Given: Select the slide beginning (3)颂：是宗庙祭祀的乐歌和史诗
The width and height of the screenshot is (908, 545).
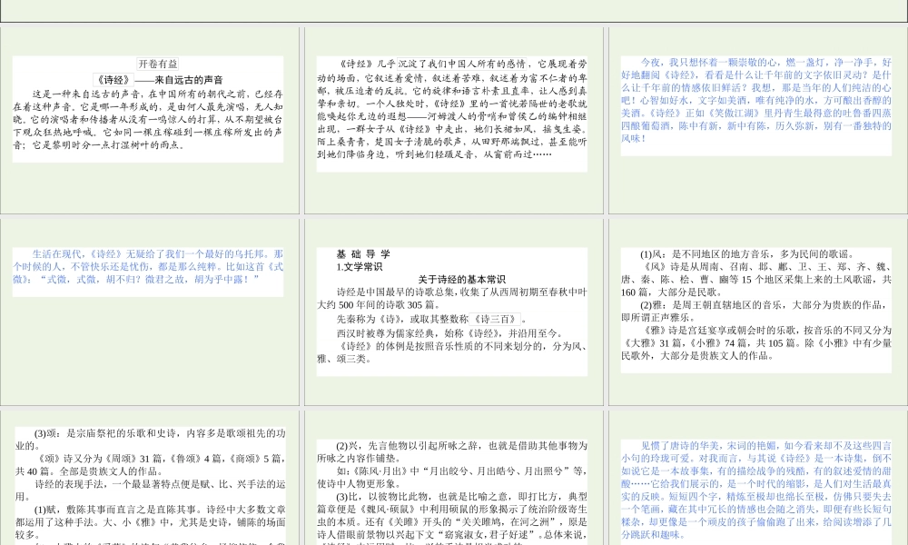Looking at the screenshot, I should [x=150, y=478].
